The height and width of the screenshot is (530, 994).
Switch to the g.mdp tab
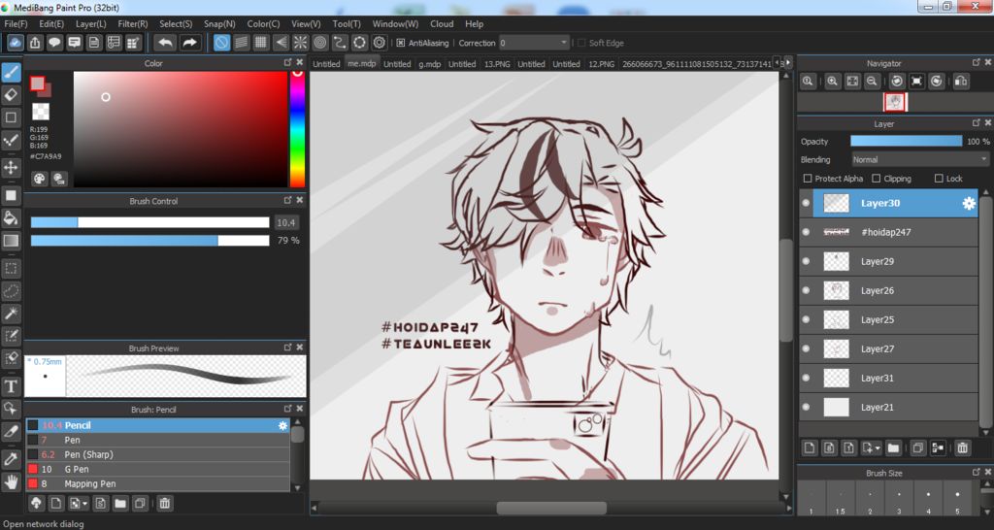pyautogui.click(x=429, y=64)
